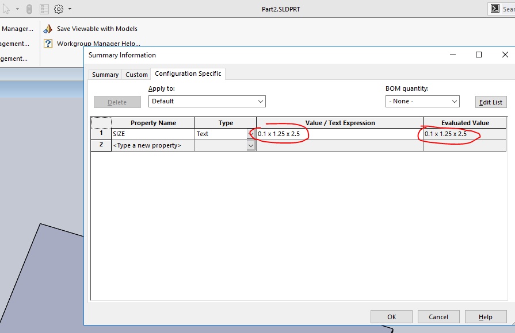Open the Type dropdown for SIZE row

pos(251,134)
